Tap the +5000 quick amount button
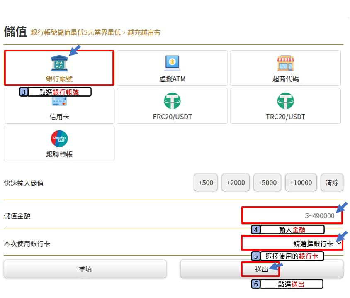The image size is (350, 298). pyautogui.click(x=267, y=183)
